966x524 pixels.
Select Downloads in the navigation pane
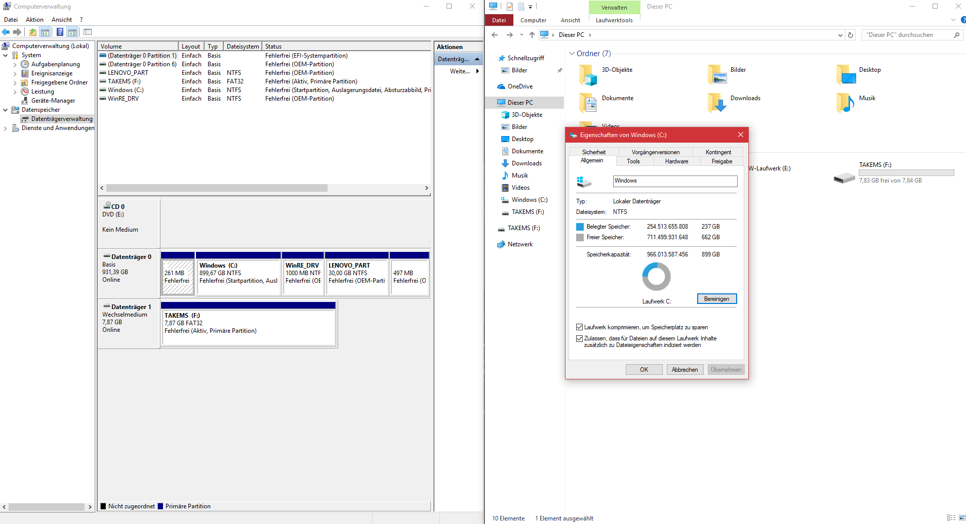pyautogui.click(x=527, y=163)
